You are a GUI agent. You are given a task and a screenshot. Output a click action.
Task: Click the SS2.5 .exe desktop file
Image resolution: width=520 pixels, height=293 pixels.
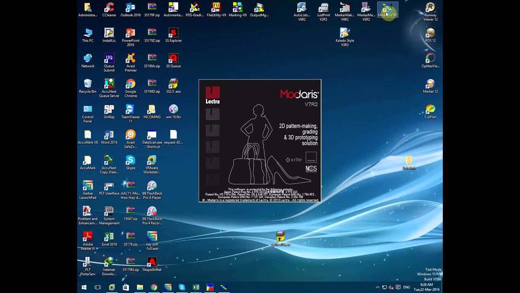[173, 86]
